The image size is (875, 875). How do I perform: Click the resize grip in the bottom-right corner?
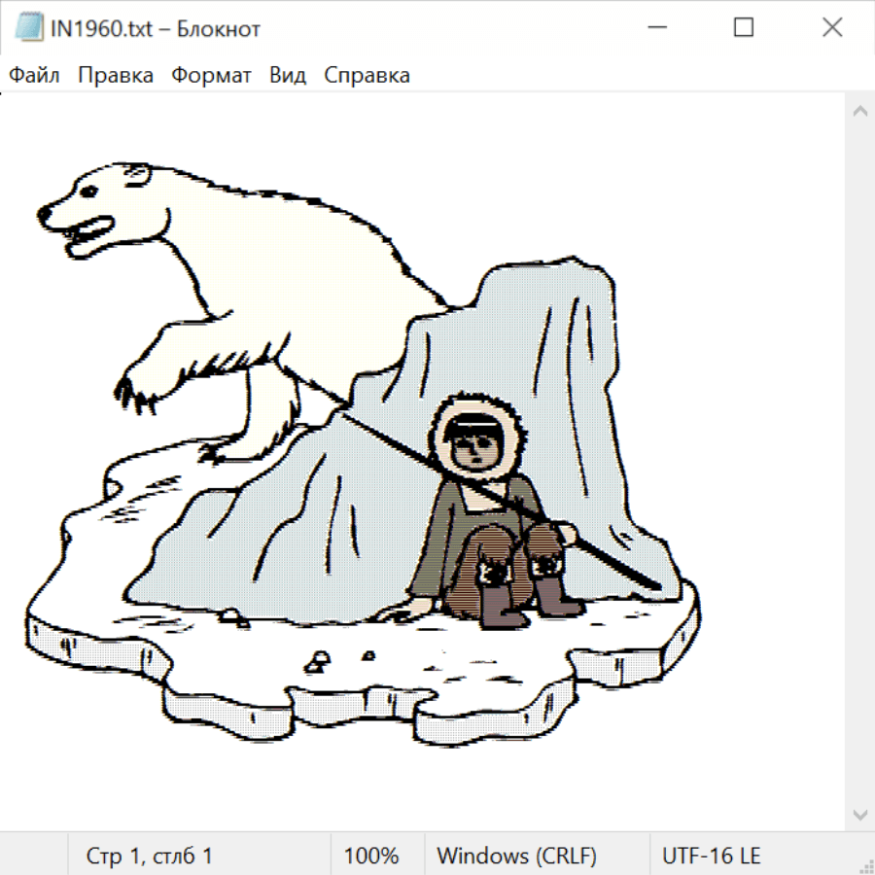865,865
